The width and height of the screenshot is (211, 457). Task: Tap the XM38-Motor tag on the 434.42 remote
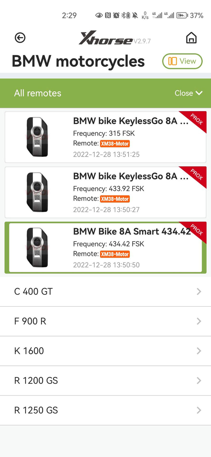point(115,254)
